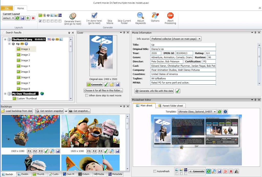
Task: Click the cover Generate button
Action: (x=95, y=85)
